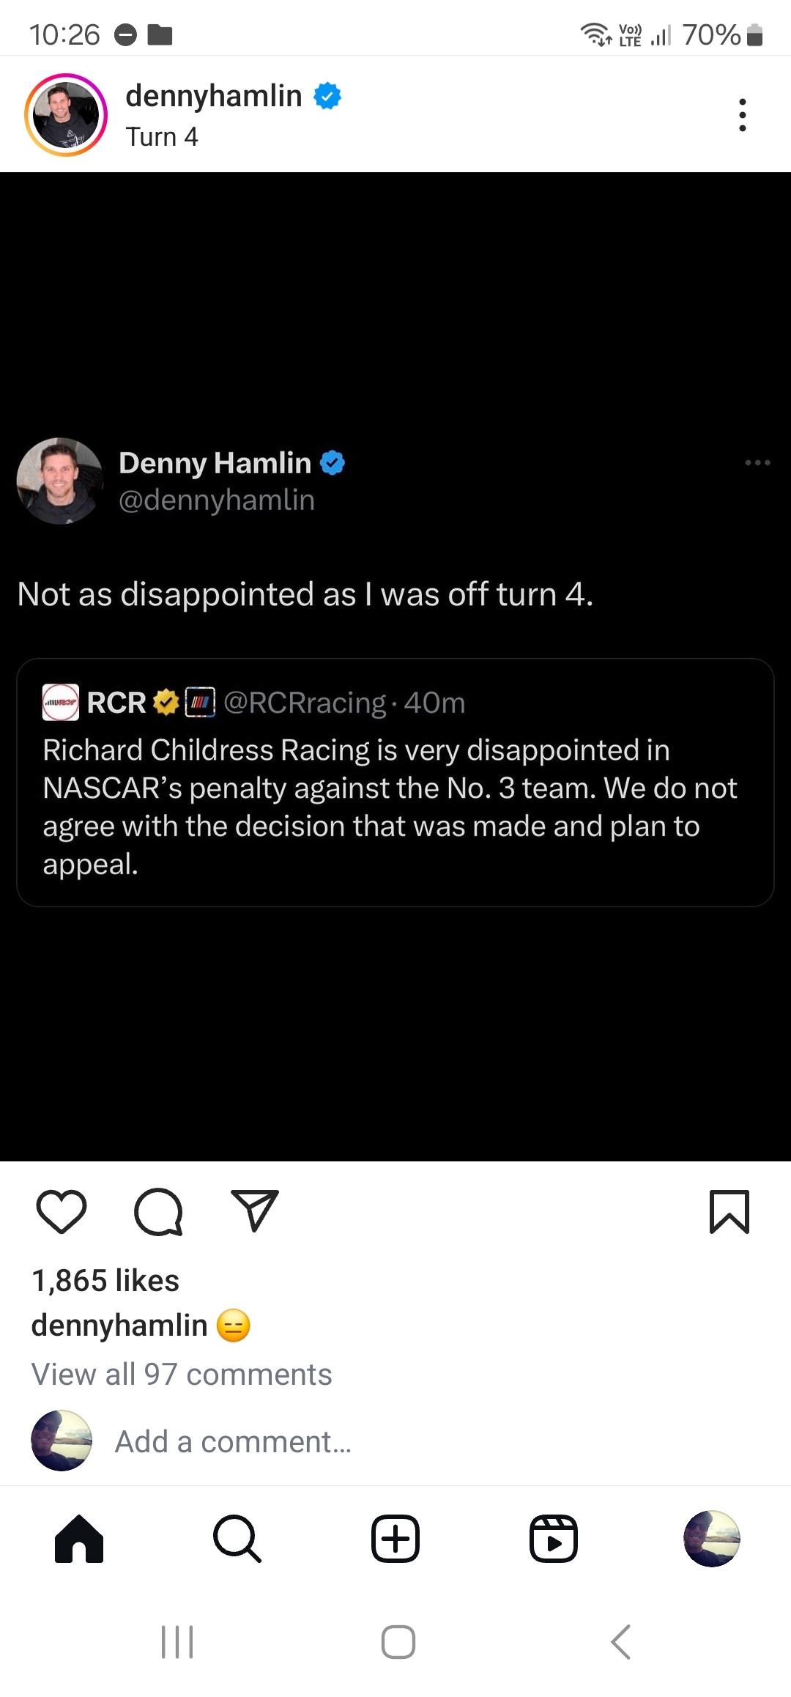View the 1,865 likes list

[105, 1281]
